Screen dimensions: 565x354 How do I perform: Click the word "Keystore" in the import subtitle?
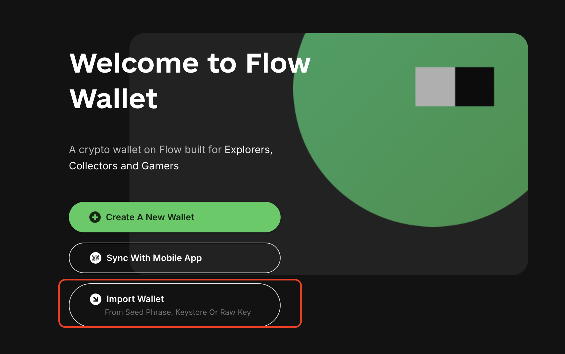click(x=191, y=312)
